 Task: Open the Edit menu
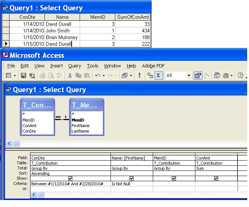click(x=25, y=66)
